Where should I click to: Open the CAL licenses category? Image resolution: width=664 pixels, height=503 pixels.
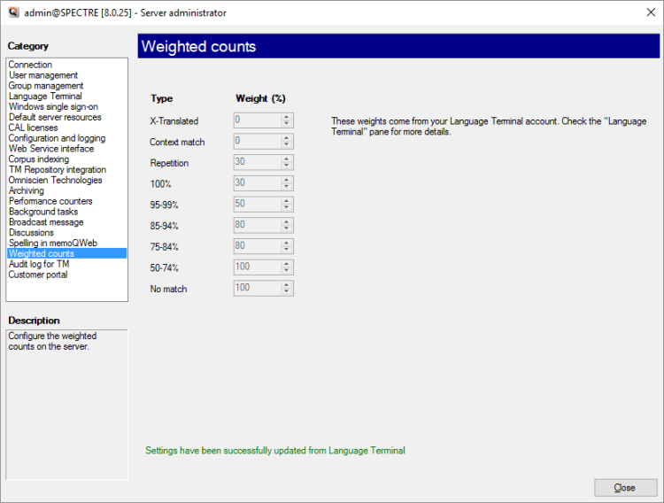click(35, 128)
